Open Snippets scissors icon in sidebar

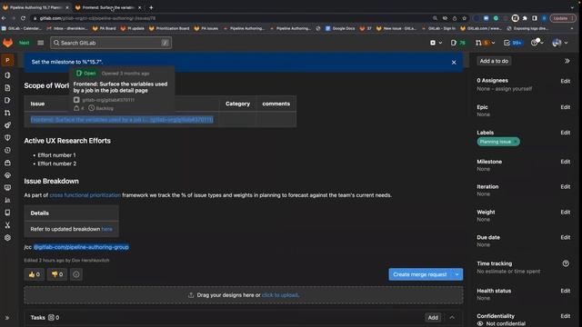point(7,225)
